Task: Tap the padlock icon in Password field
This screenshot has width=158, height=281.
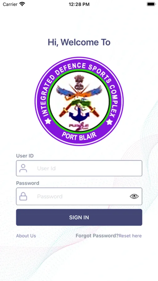Action: pos(23,196)
